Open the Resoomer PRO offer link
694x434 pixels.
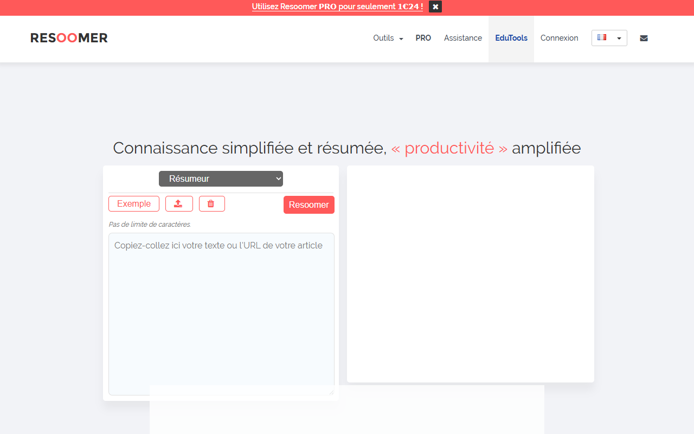tap(337, 7)
